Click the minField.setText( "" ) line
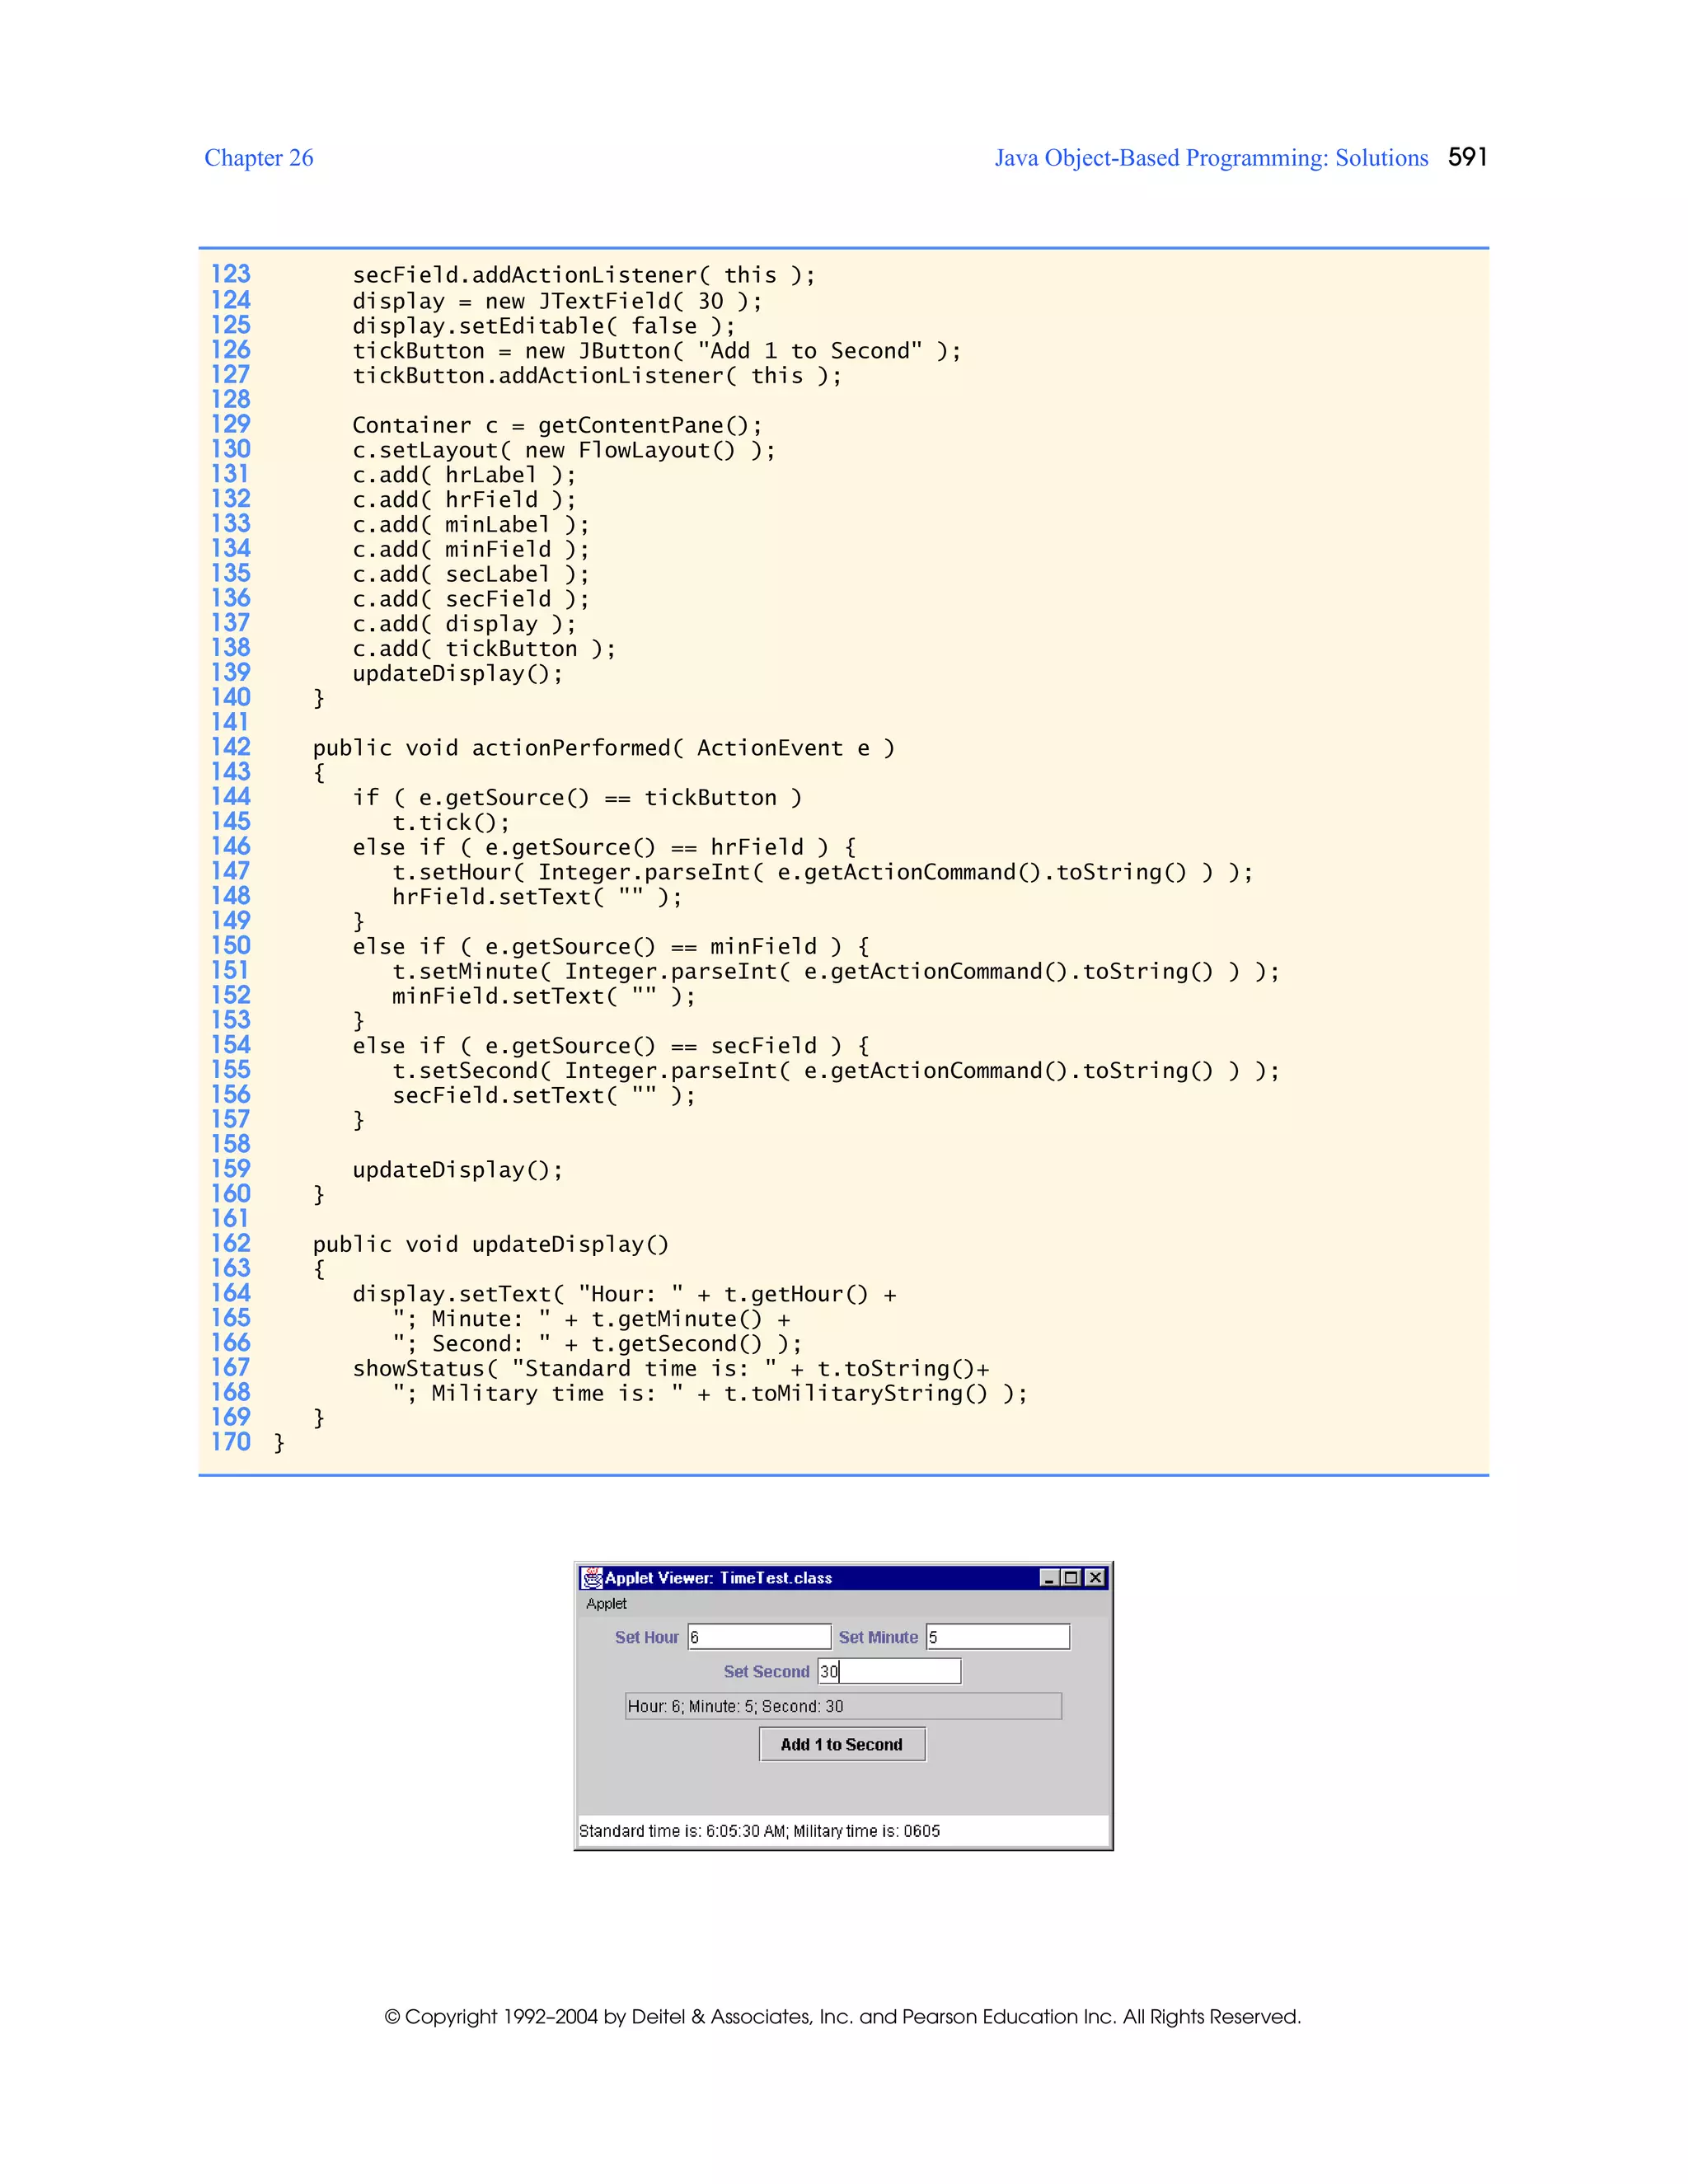The height and width of the screenshot is (2184, 1688). (544, 996)
